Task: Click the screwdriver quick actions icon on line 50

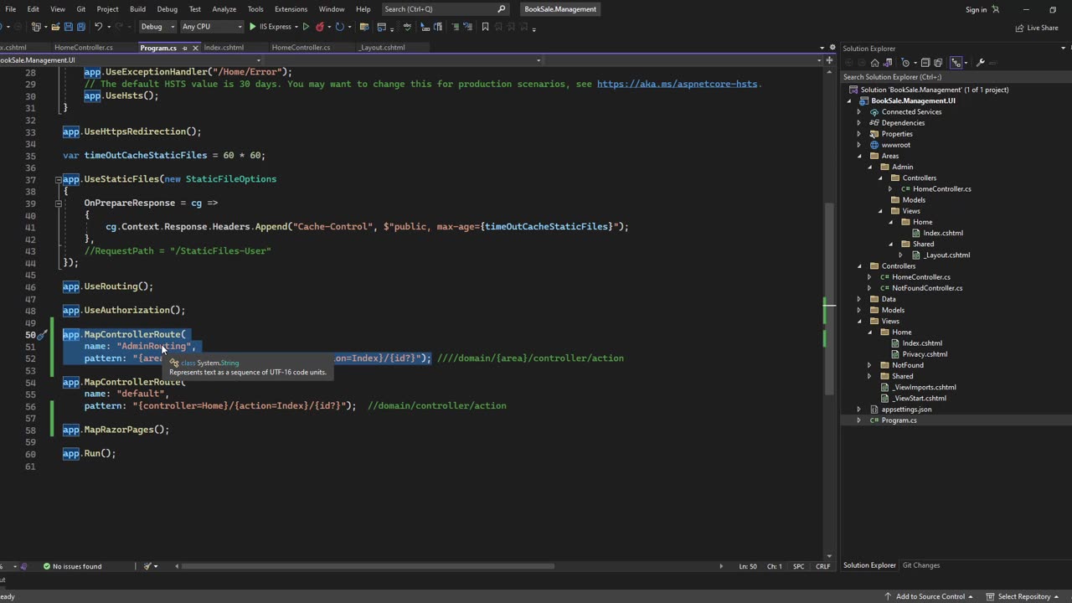Action: pyautogui.click(x=42, y=335)
